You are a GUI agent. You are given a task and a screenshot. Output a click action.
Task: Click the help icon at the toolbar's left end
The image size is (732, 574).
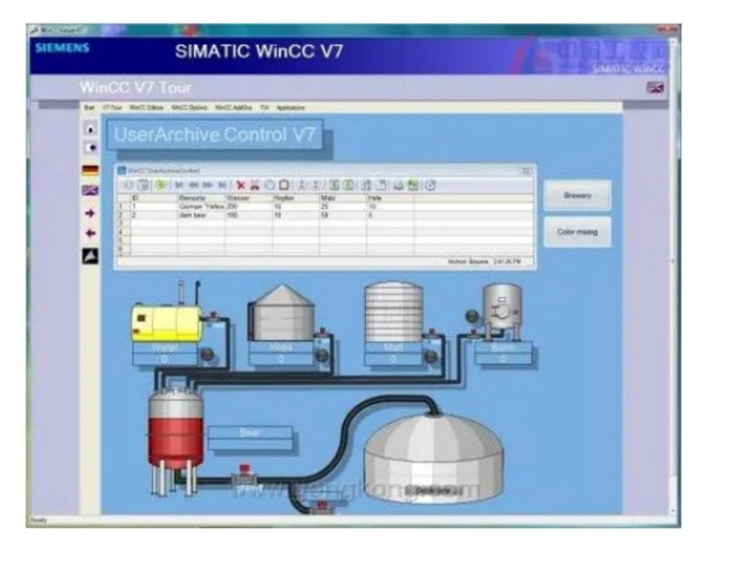coord(128,185)
